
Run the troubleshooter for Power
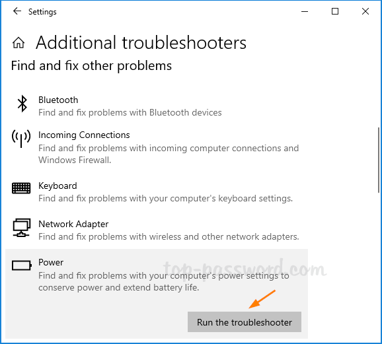245,322
